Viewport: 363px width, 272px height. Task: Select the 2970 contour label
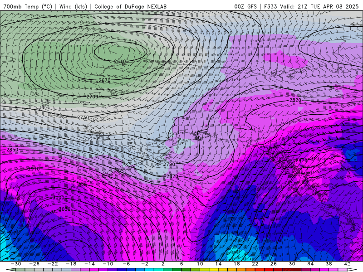tap(302, 160)
